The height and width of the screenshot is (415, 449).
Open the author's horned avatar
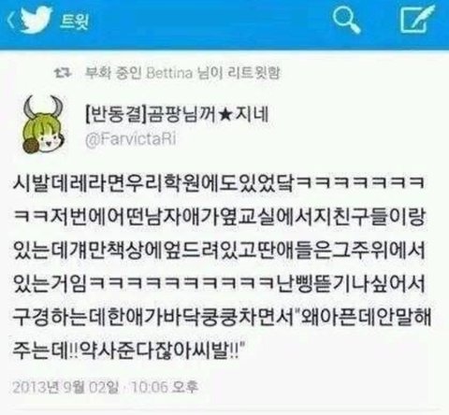pyautogui.click(x=43, y=124)
